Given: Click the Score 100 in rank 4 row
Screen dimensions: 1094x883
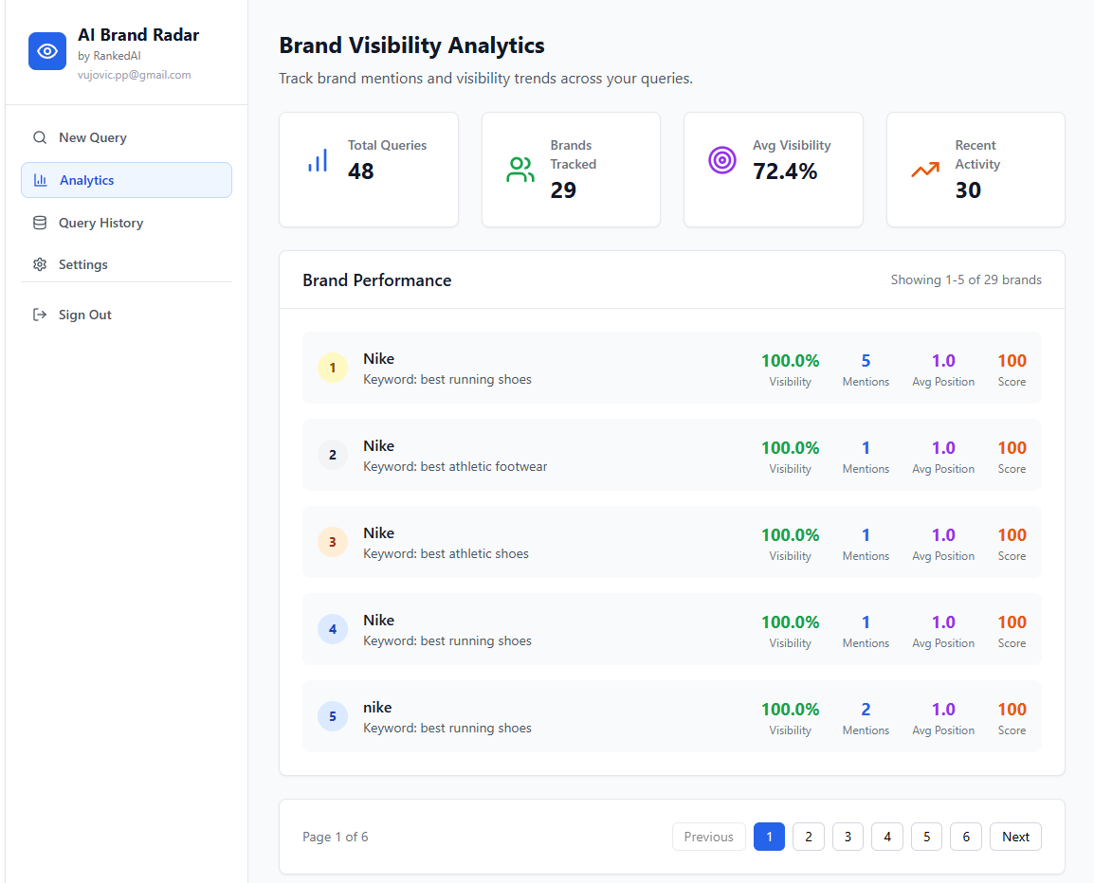Looking at the screenshot, I should (1012, 622).
